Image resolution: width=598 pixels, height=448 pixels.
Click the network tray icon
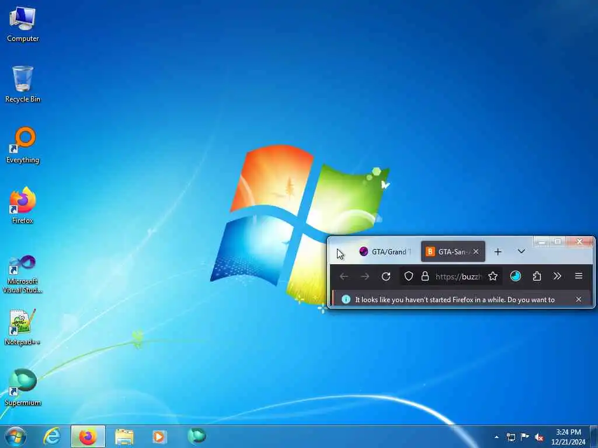(x=510, y=437)
